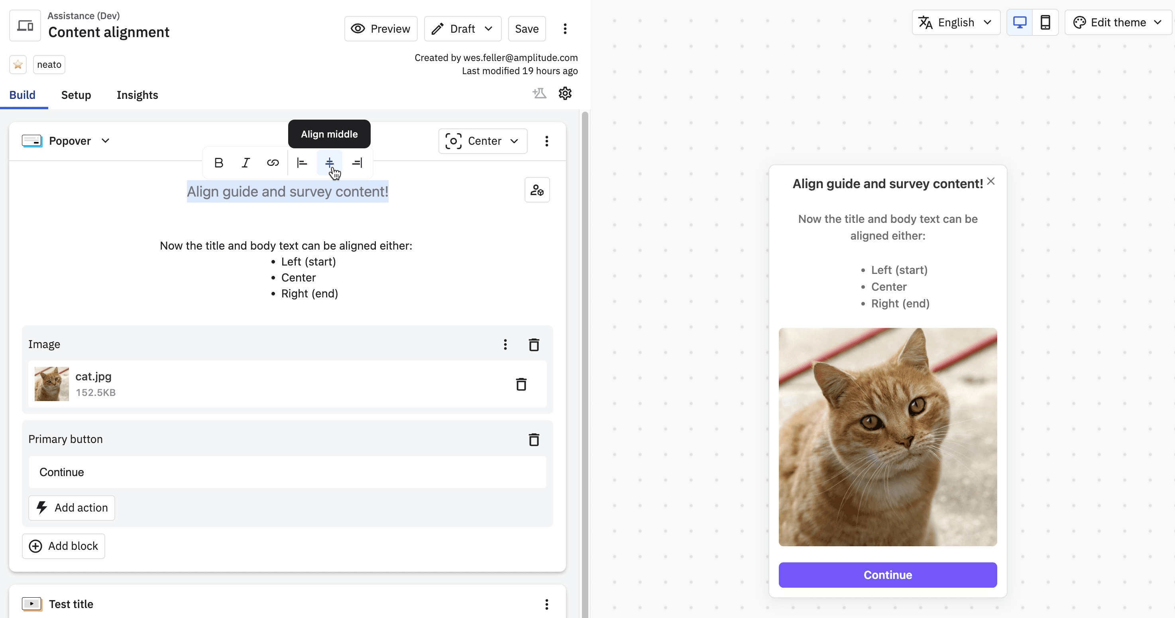Viewport: 1175px width, 618px height.
Task: Toggle the favorite star
Action: tap(18, 65)
